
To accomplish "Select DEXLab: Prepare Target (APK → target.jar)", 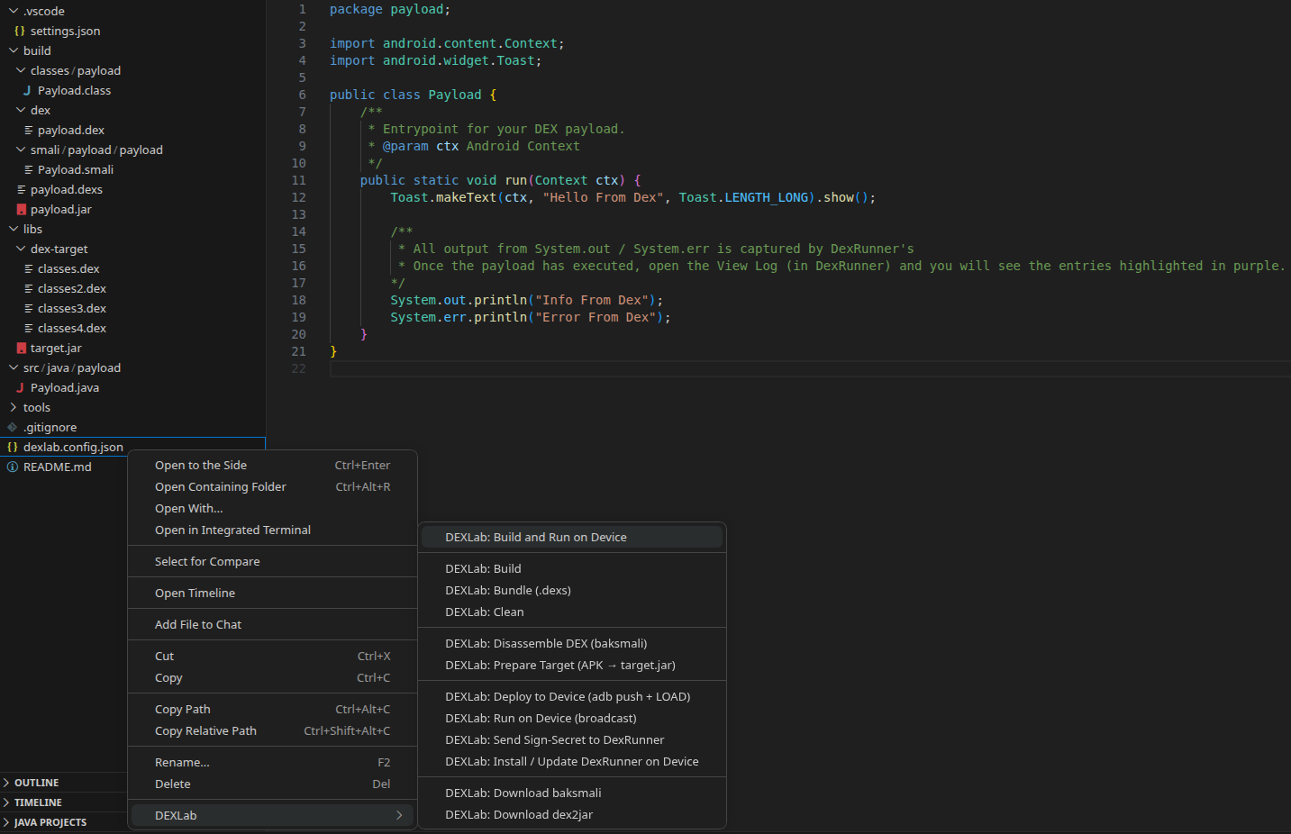I will point(572,665).
